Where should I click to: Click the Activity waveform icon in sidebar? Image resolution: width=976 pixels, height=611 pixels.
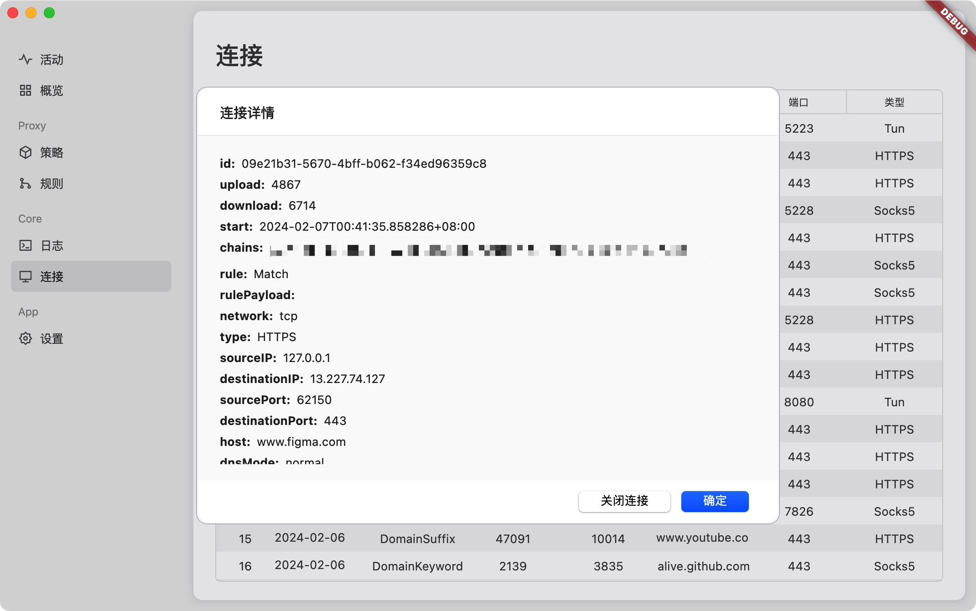26,59
